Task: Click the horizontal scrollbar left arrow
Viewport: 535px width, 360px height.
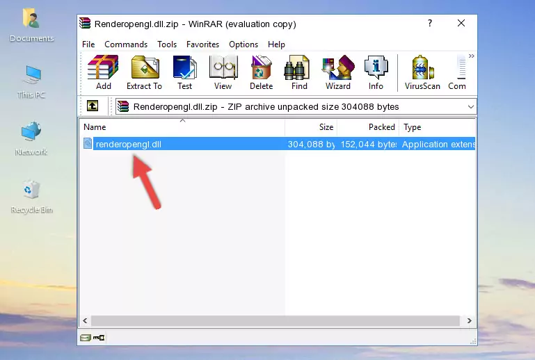Action: (86, 320)
